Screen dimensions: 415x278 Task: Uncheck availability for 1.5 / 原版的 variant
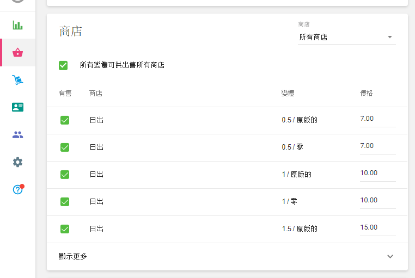click(65, 229)
